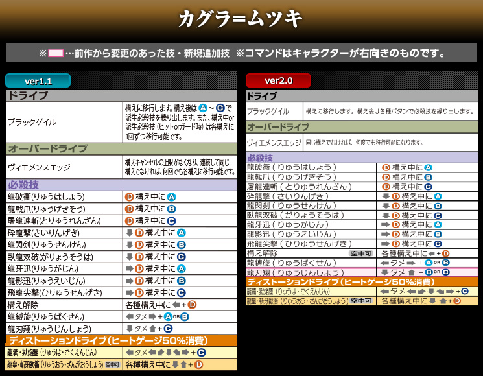This screenshot has width=483, height=376.
Task: Click the カグラ=ムツキ title text
Action: point(241,19)
